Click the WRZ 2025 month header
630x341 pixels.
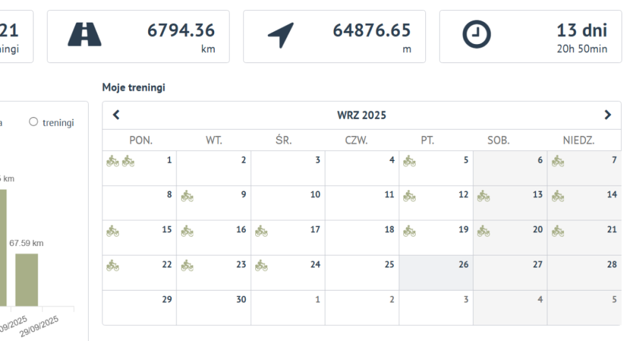(x=361, y=116)
